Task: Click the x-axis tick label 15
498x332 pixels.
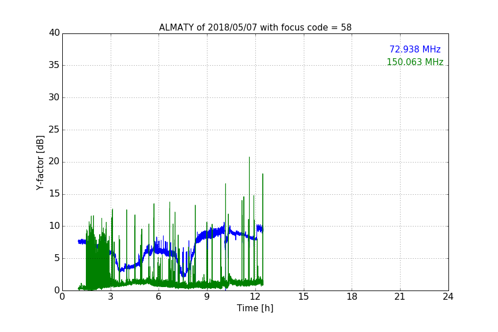Action: coord(304,297)
